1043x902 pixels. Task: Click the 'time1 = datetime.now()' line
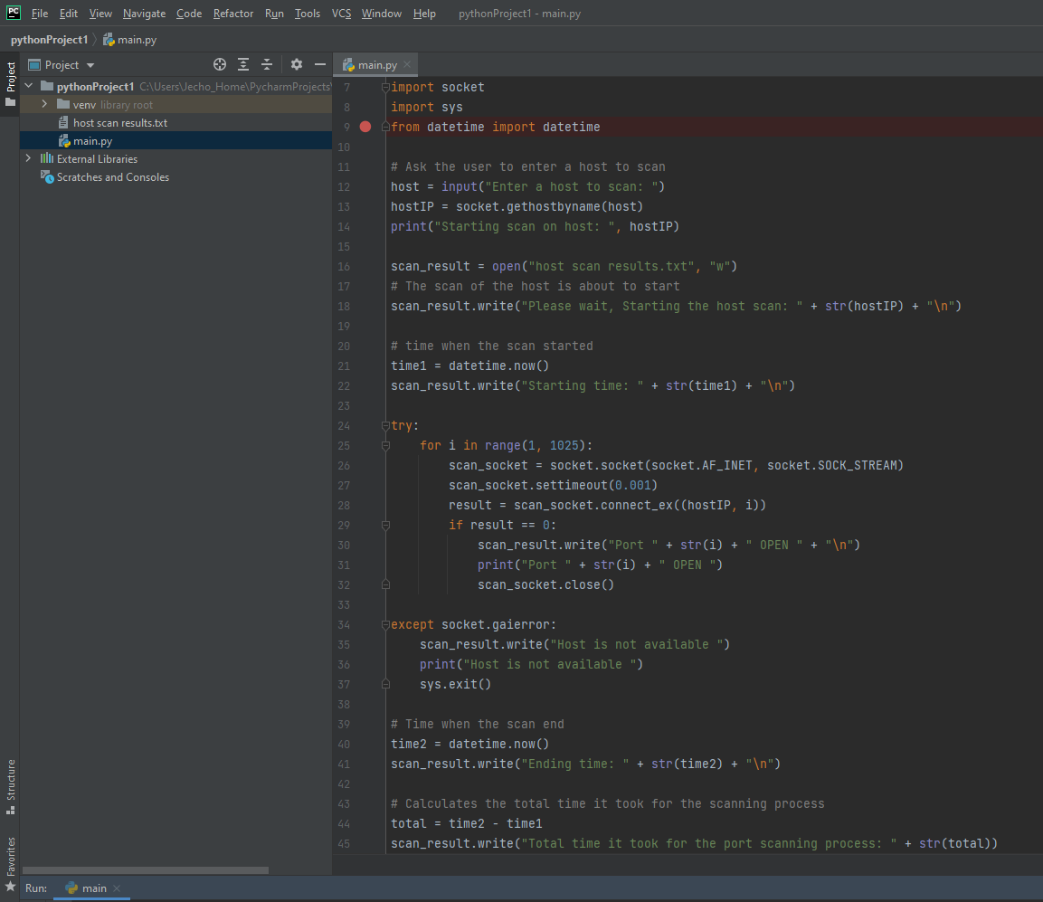pyautogui.click(x=469, y=366)
